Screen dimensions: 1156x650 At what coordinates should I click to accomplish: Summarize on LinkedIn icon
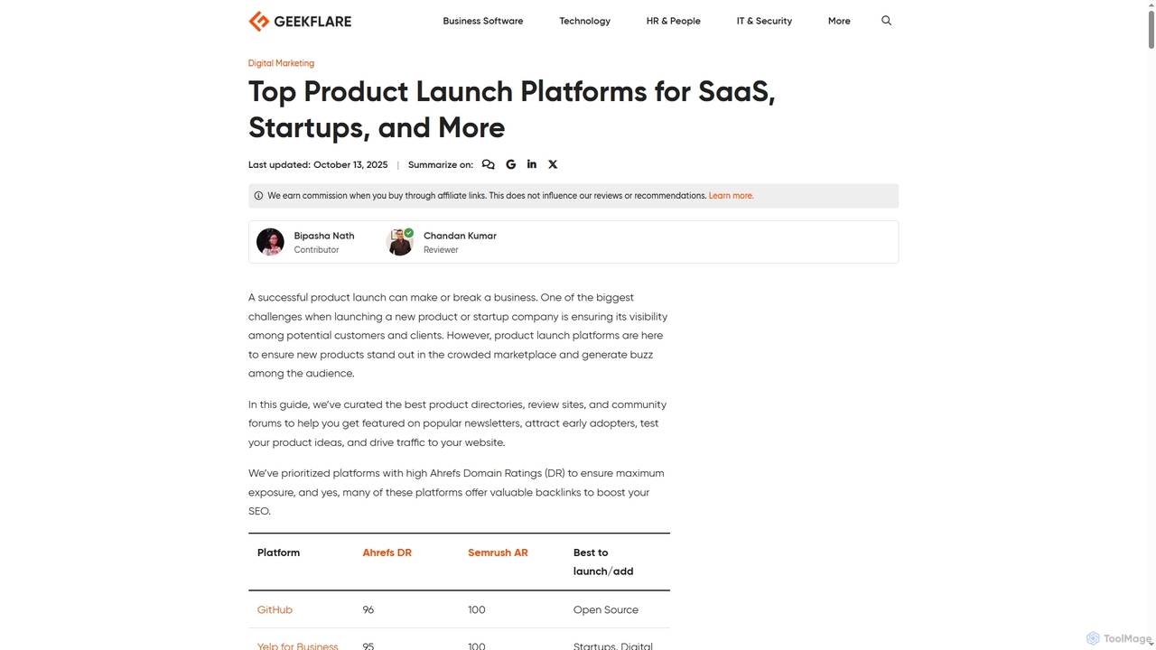(x=532, y=164)
